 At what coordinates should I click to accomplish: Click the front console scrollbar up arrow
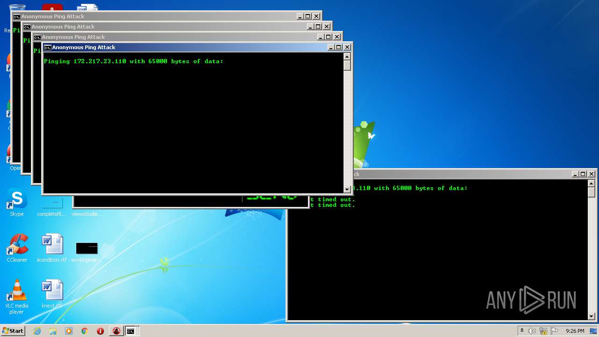347,56
